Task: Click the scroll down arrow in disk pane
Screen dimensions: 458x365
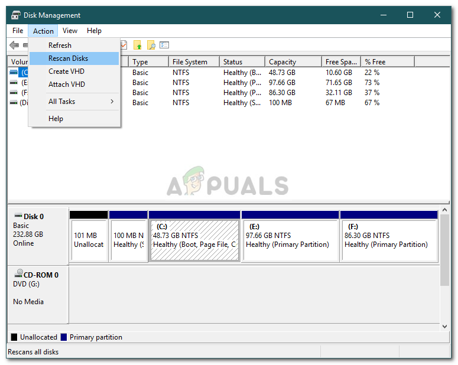Action: coord(444,327)
